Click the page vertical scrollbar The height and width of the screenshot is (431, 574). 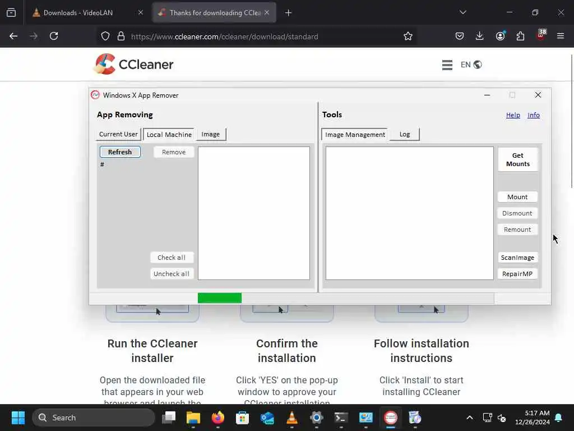pyautogui.click(x=572, y=121)
